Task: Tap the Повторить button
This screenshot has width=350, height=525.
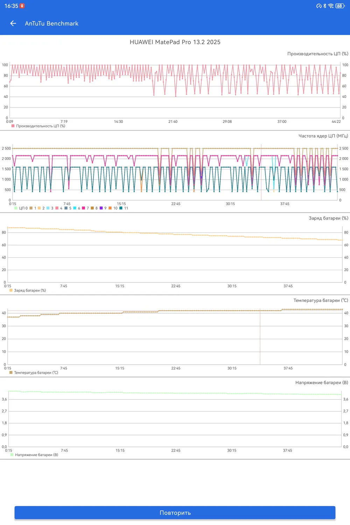Action: click(x=175, y=512)
